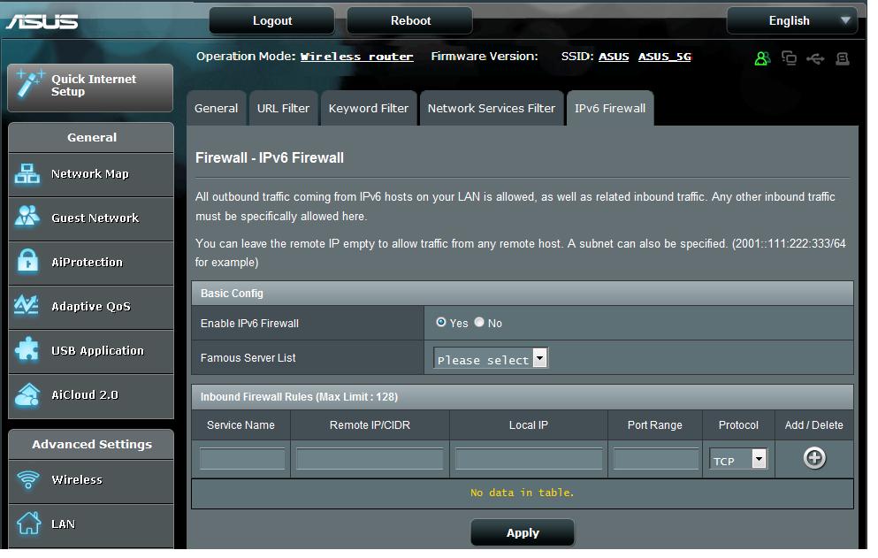Click the Apply button

[x=523, y=532]
